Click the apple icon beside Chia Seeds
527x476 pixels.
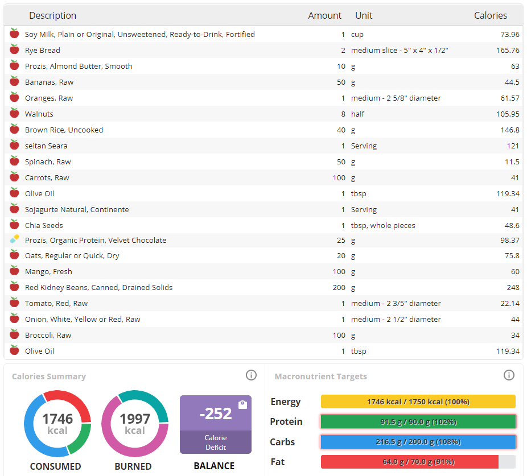(x=14, y=225)
